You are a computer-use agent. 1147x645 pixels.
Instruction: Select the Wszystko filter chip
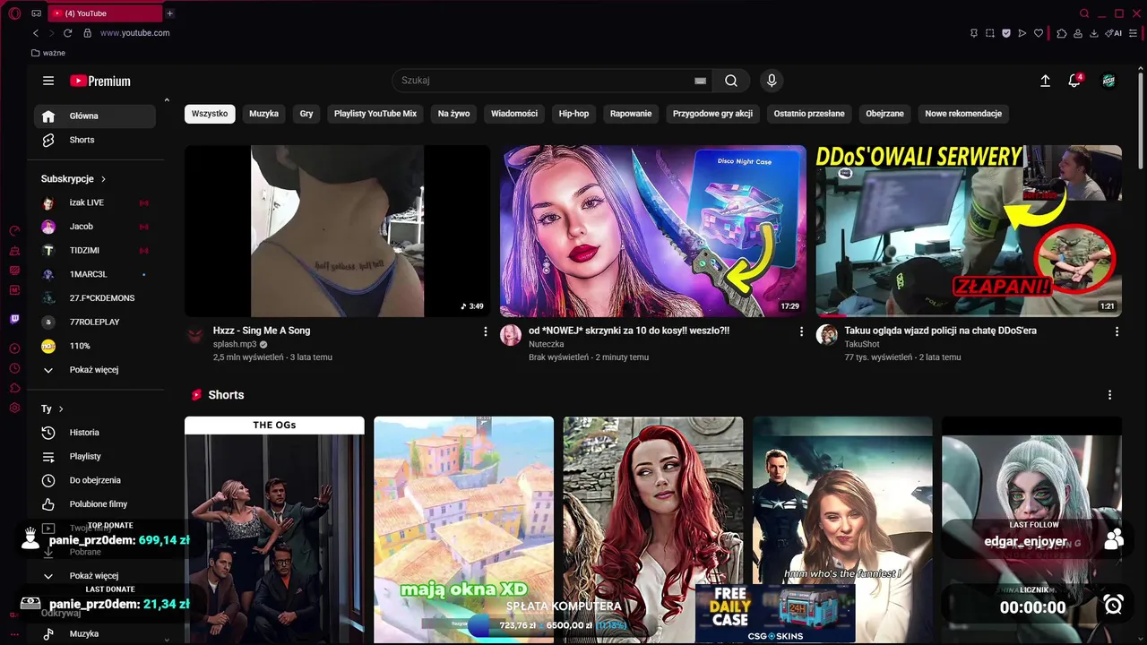click(210, 114)
